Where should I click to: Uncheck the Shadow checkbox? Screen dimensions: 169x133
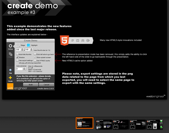click(x=17, y=57)
